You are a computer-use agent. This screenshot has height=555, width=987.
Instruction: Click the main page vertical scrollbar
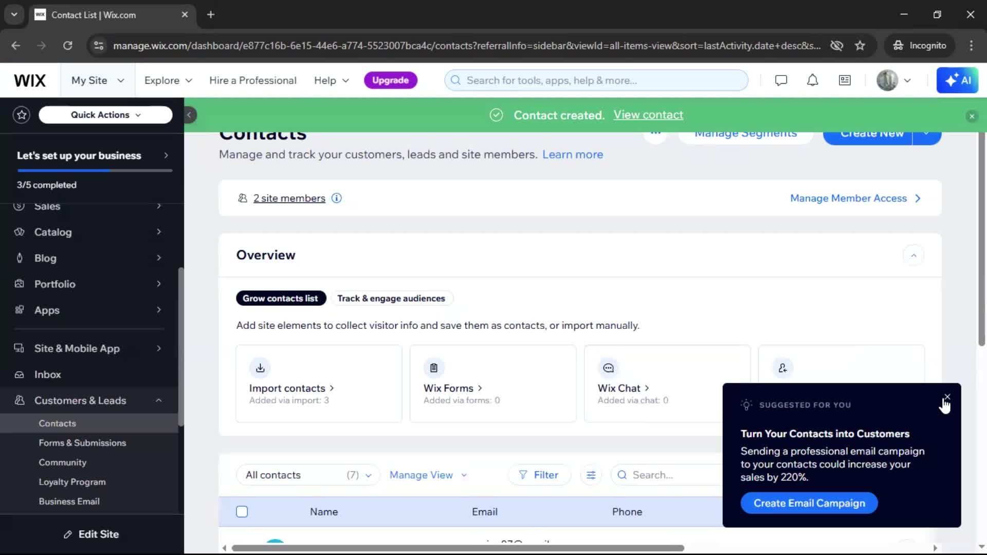(981, 239)
